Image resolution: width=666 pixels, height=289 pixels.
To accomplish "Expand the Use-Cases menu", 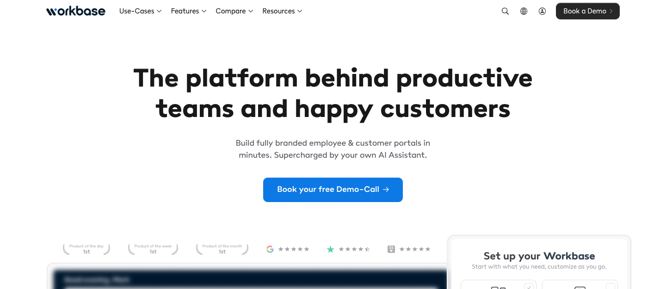I will pos(140,11).
